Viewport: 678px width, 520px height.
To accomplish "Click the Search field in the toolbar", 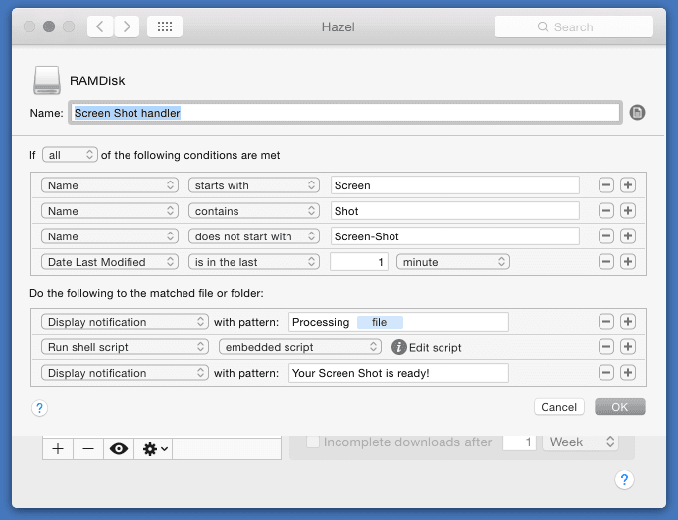I will [574, 26].
